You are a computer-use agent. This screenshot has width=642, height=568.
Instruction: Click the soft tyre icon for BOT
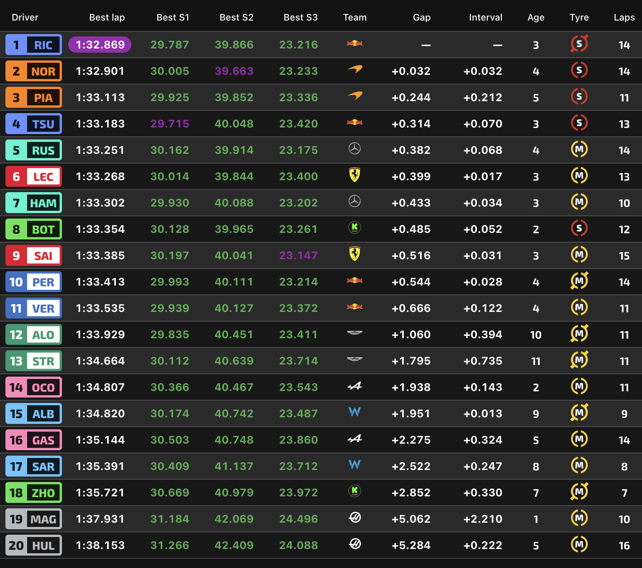[x=579, y=229]
